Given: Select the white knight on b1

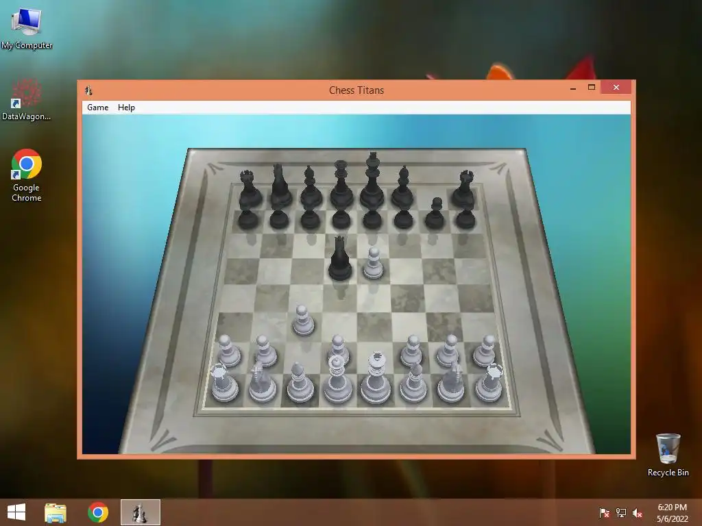Looking at the screenshot, I should coord(261,382).
